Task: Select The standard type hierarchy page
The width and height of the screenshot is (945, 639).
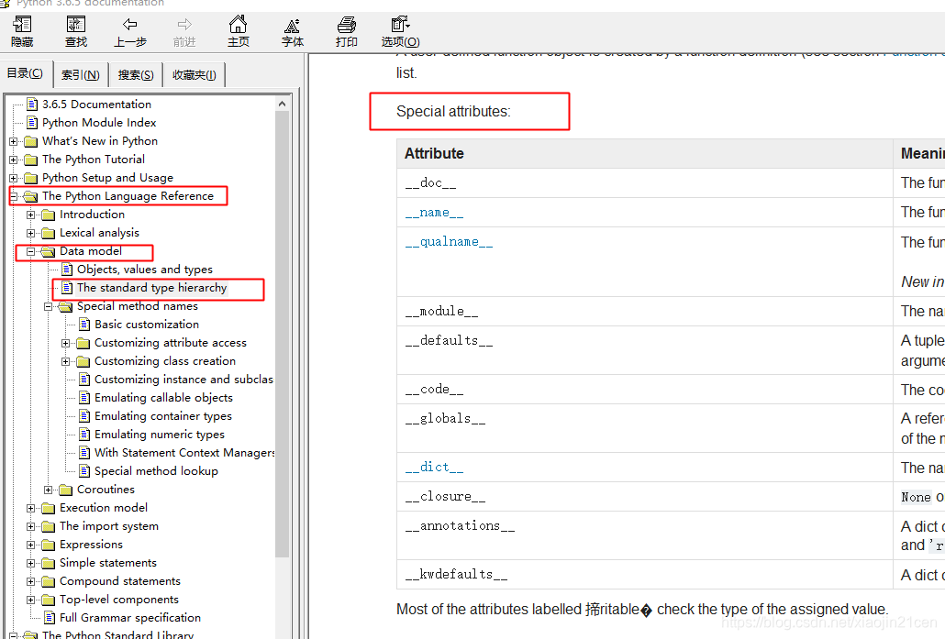Action: click(152, 288)
